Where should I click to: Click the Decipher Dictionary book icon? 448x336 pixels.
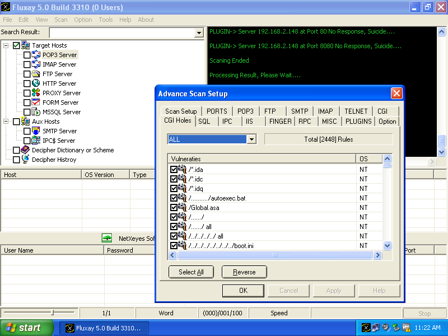(x=25, y=150)
